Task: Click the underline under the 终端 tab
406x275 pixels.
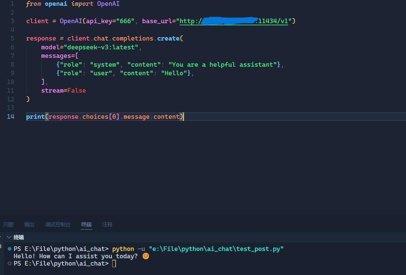Action: 86,229
